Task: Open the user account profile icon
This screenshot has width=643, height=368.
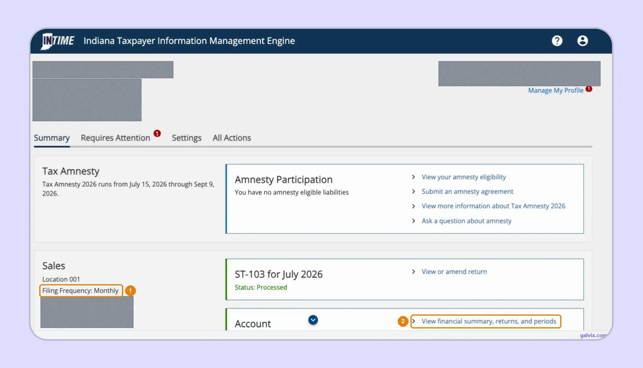Action: click(582, 41)
